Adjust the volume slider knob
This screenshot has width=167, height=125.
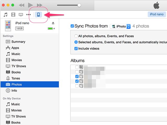tap(79, 5)
